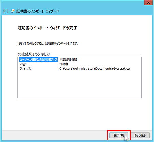
Task: Click the 証明書 value next to 内容
Action: pos(64,64)
